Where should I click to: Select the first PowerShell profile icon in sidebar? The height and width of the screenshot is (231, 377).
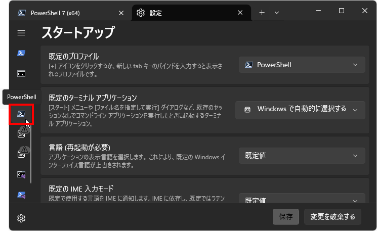[21, 53]
